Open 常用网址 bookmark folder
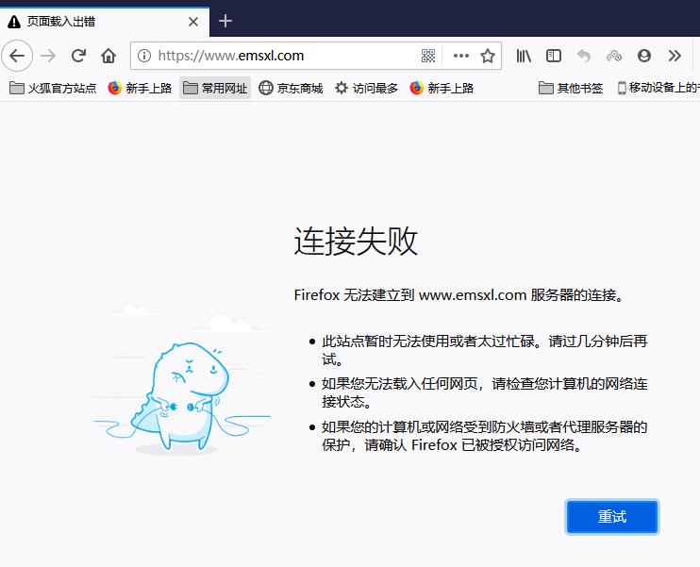 (x=215, y=88)
